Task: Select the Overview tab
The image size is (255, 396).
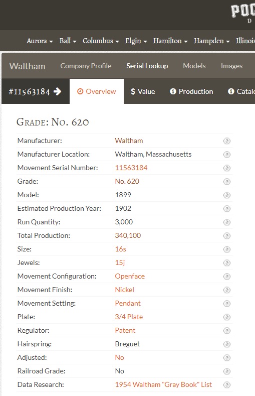Action: [x=97, y=91]
